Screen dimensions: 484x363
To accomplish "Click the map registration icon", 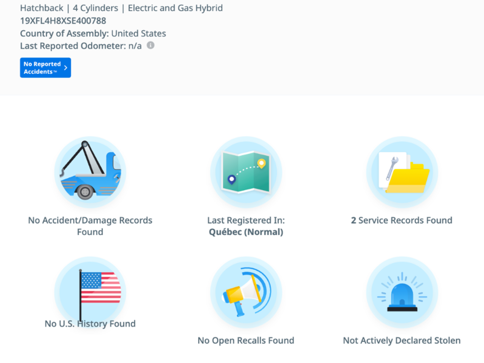I will click(x=246, y=172).
